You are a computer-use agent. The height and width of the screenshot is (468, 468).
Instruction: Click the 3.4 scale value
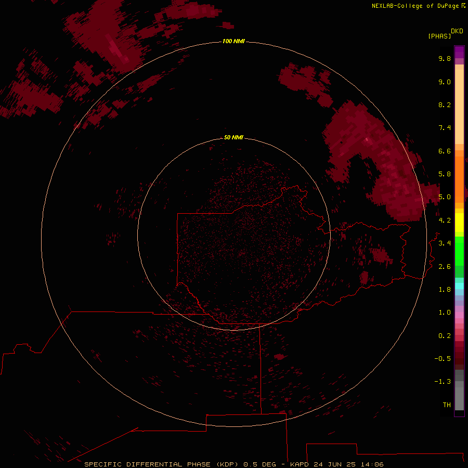(445, 243)
